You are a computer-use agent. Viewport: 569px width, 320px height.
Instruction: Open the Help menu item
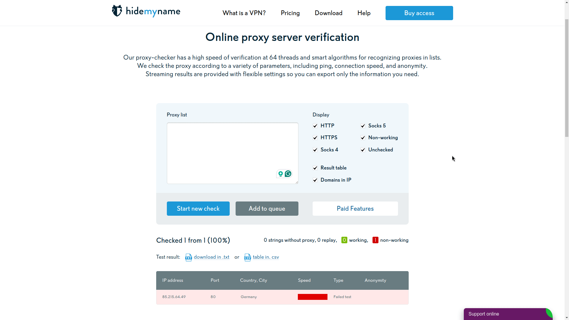(x=364, y=13)
